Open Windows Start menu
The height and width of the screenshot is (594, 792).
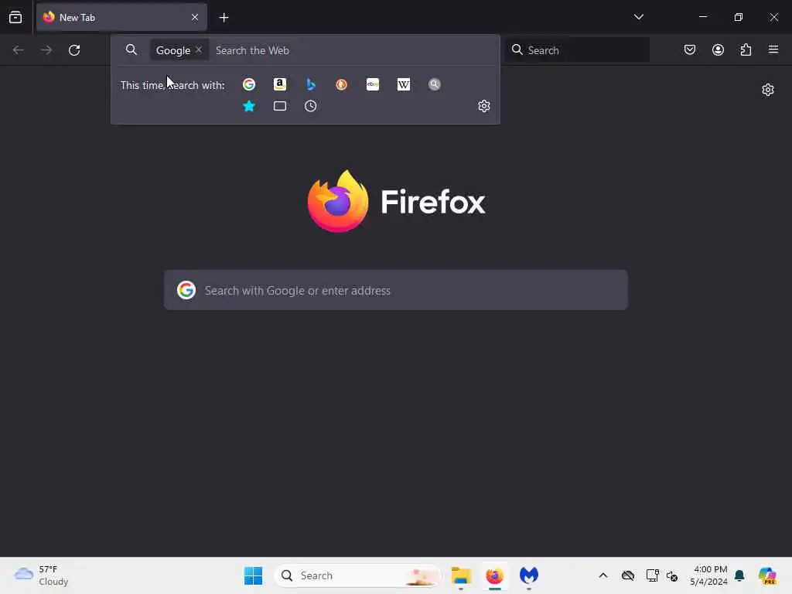point(253,575)
